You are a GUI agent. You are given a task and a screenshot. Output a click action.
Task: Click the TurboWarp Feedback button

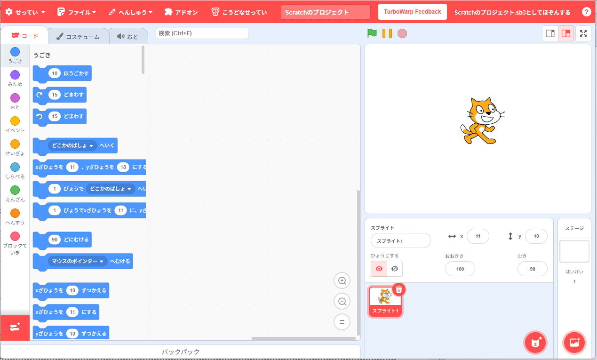(x=413, y=12)
